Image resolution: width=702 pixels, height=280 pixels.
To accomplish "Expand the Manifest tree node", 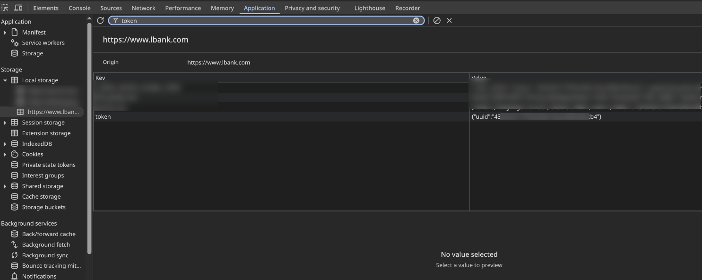I will point(5,33).
